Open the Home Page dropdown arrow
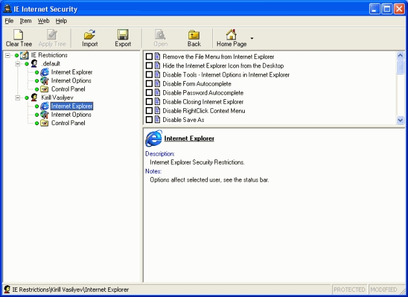Viewport: 408px width, 297px height. (x=252, y=39)
